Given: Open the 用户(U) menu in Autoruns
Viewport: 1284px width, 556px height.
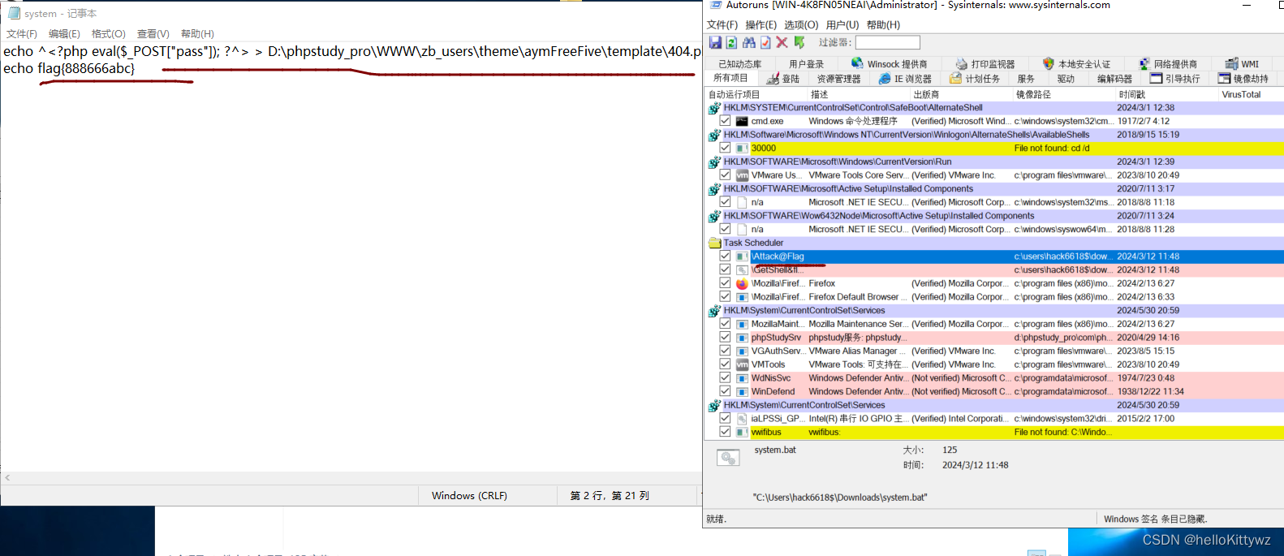Looking at the screenshot, I should click(x=842, y=25).
